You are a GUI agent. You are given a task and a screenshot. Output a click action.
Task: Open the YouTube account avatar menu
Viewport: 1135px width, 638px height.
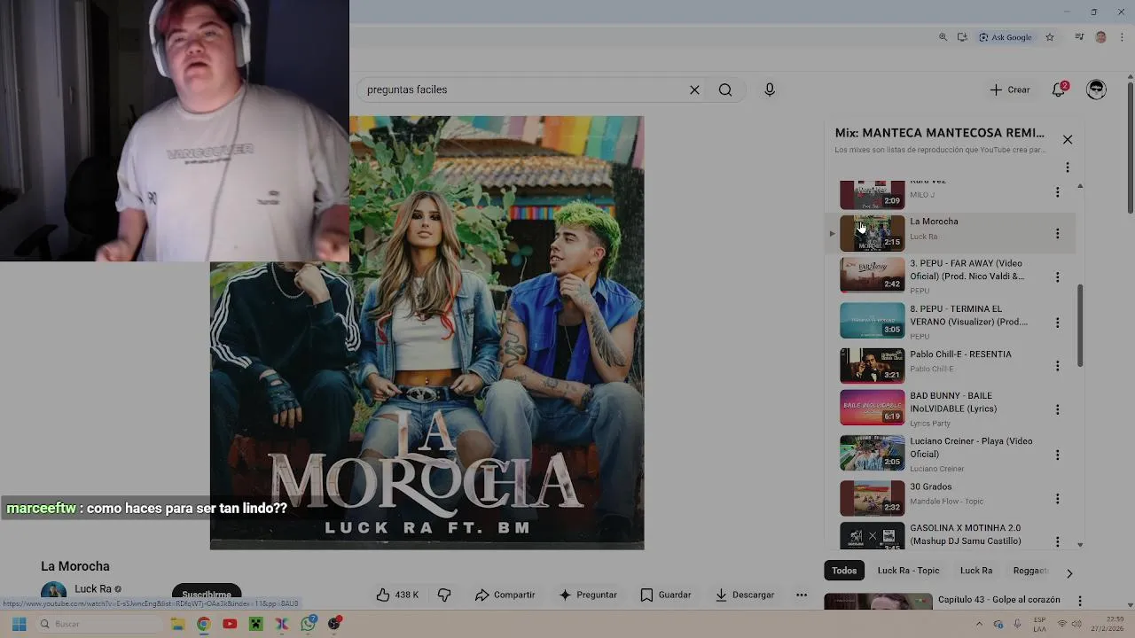pyautogui.click(x=1097, y=89)
